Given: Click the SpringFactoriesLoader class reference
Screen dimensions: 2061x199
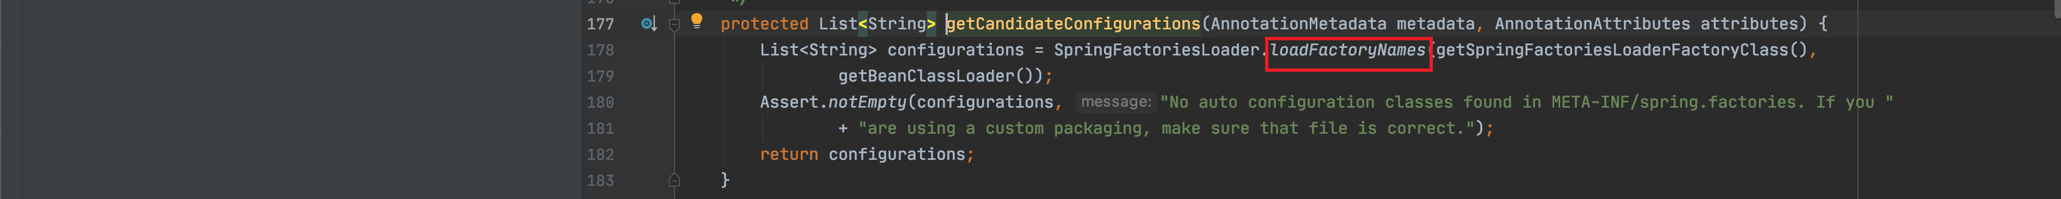Looking at the screenshot, I should pyautogui.click(x=1156, y=51).
